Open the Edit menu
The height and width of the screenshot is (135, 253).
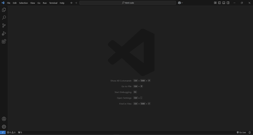(x=15, y=3)
